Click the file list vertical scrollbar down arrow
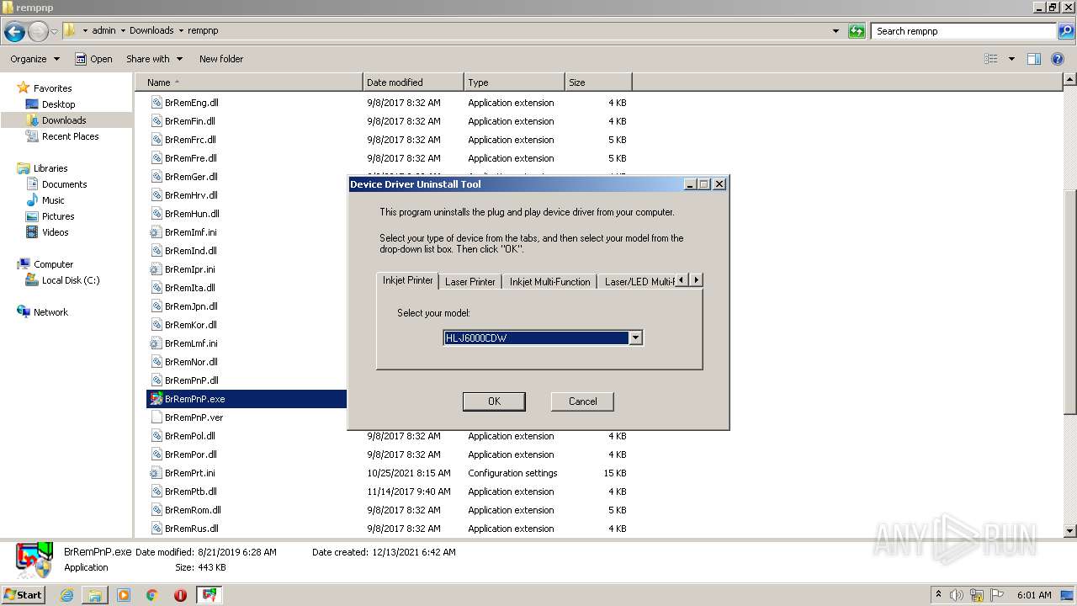1077x606 pixels. [1070, 531]
